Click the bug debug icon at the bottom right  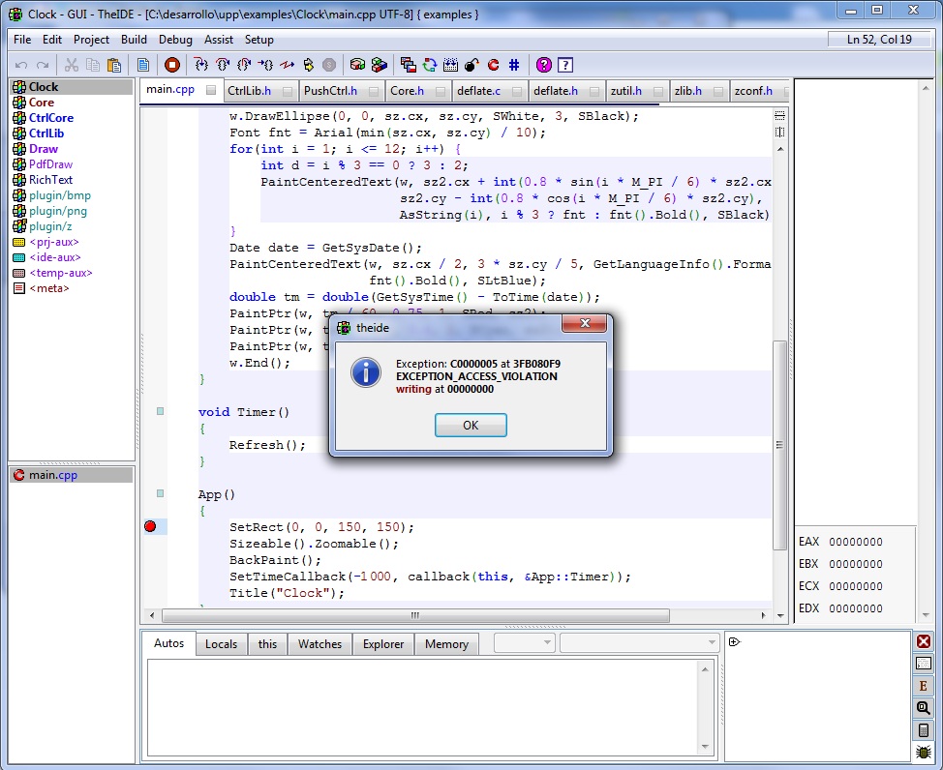(x=924, y=753)
